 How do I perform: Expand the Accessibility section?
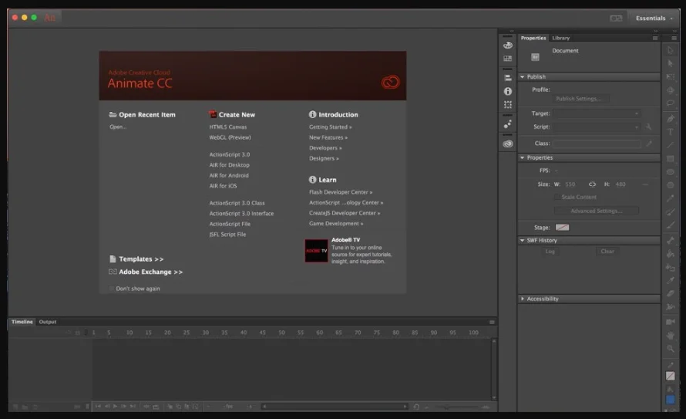pyautogui.click(x=522, y=299)
